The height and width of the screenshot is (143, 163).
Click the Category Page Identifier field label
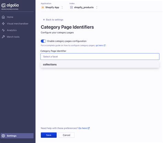pos(53,51)
